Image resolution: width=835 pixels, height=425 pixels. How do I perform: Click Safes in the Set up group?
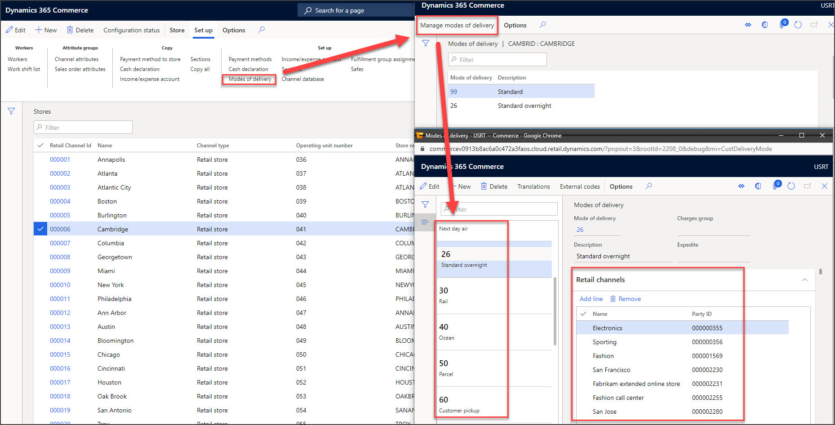(357, 69)
